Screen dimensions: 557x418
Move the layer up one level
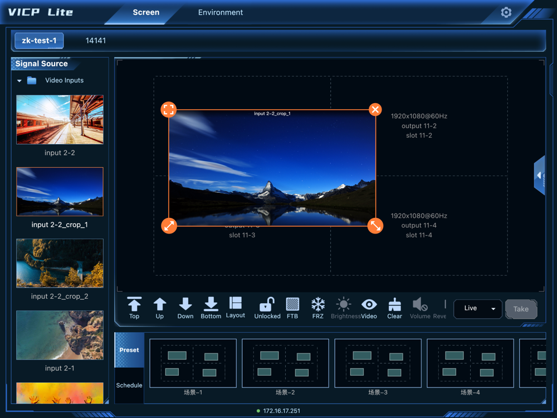160,308
